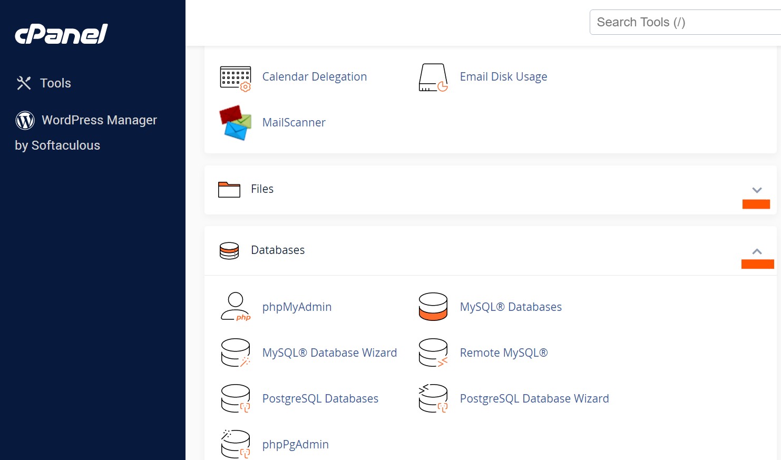Open WordPress Manager by Softaculous
781x460 pixels.
(86, 132)
